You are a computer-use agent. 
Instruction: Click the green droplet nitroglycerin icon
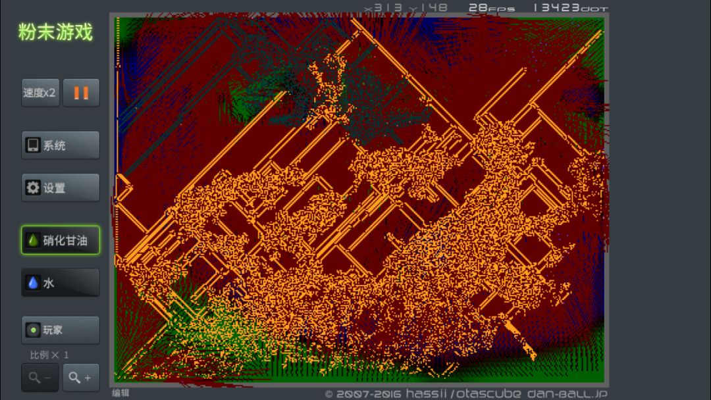[x=33, y=240]
